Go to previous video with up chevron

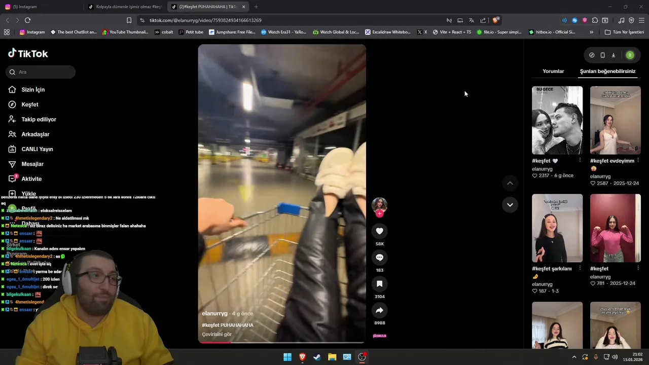point(510,183)
